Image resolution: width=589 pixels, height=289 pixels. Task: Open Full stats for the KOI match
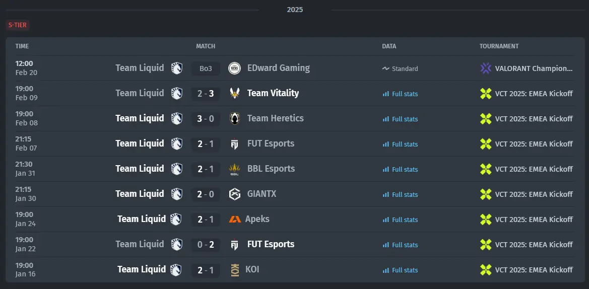pos(400,270)
